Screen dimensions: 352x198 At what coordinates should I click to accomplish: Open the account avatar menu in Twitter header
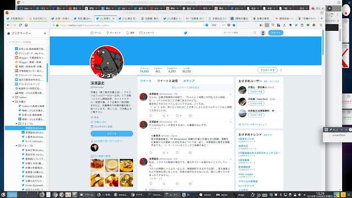pos(263,33)
